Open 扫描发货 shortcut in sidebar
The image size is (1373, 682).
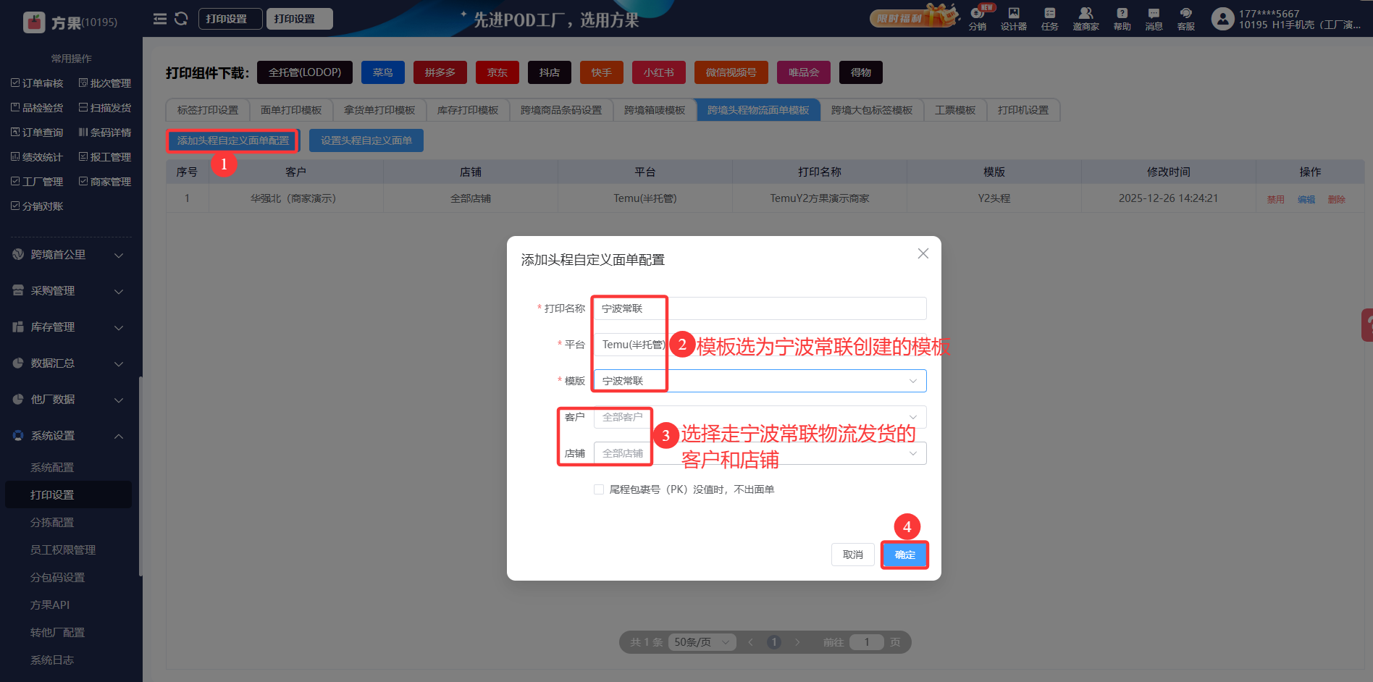point(105,108)
